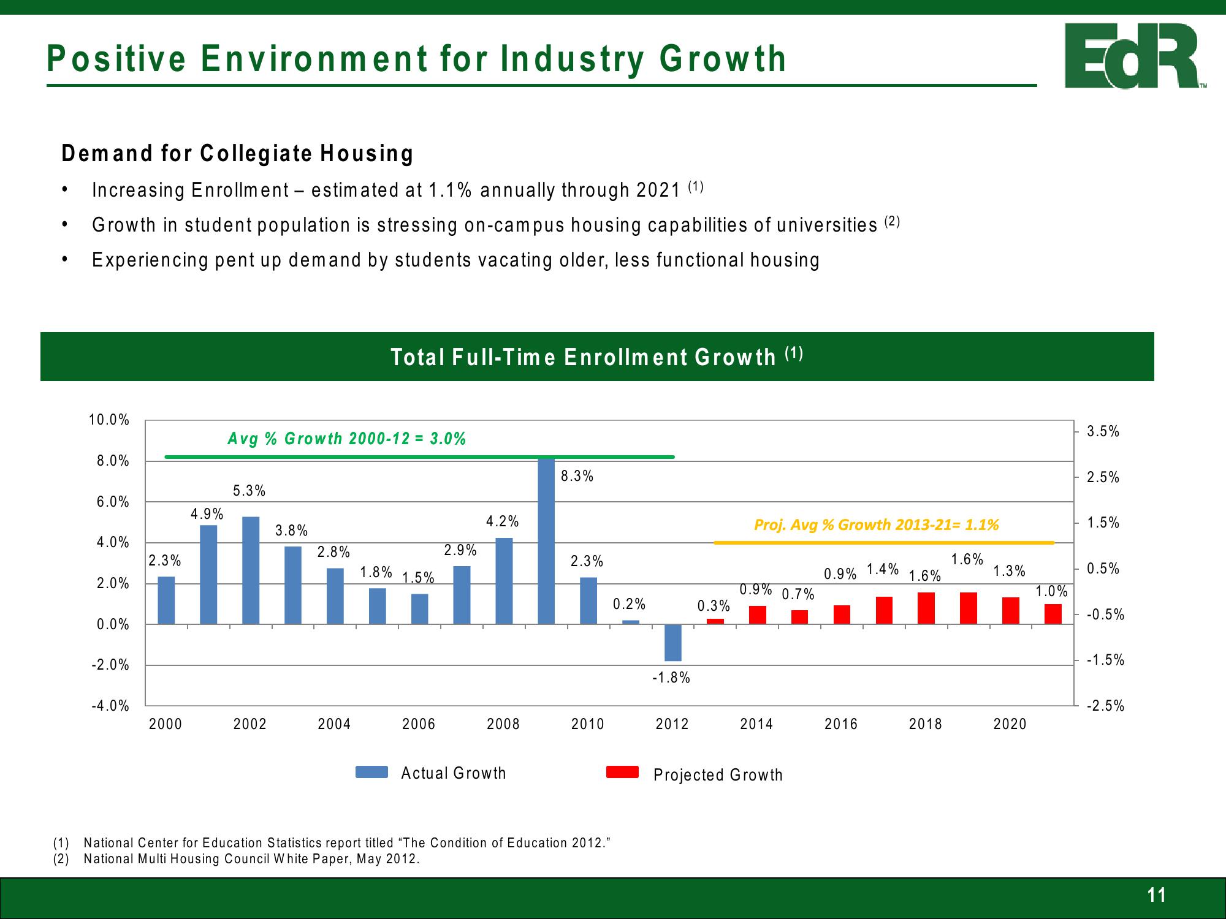Viewport: 1226px width, 919px height.
Task: Click the 1.5% data label
Action: tap(418, 577)
